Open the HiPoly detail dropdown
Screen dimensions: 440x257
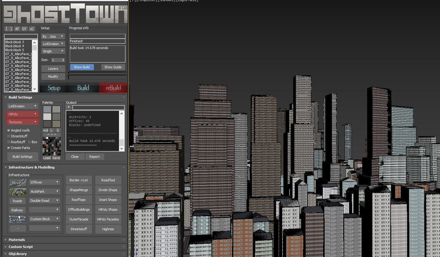(x=23, y=114)
